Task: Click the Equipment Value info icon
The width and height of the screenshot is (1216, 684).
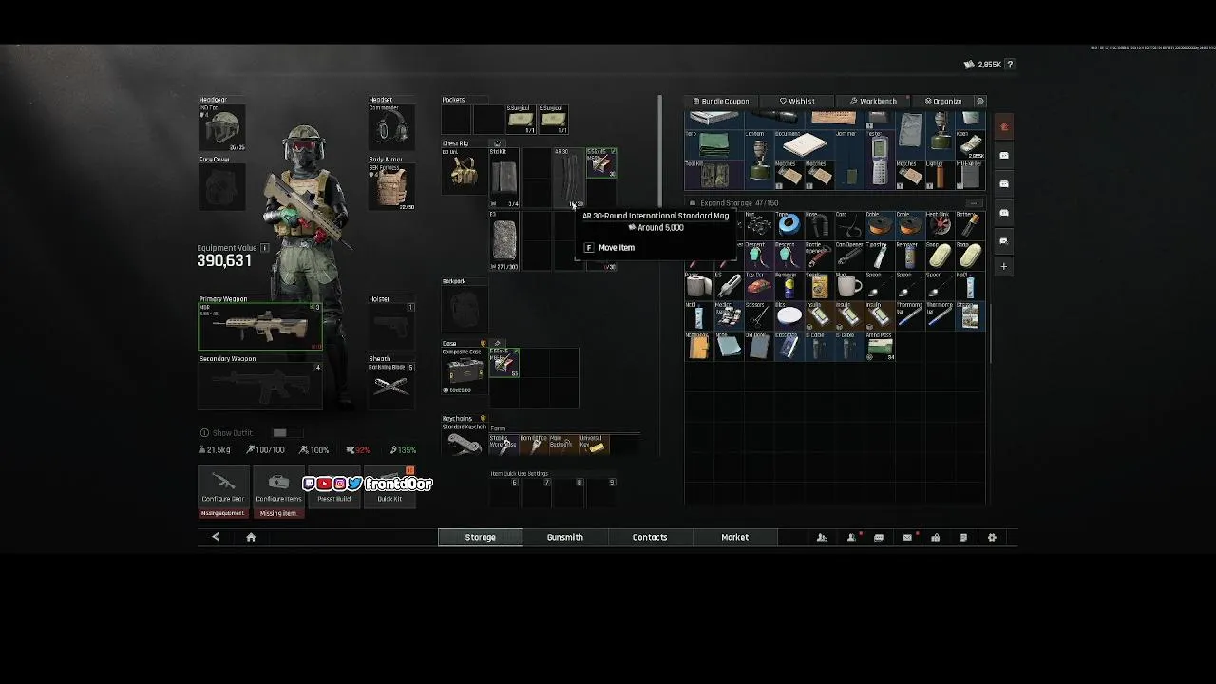Action: (264, 248)
